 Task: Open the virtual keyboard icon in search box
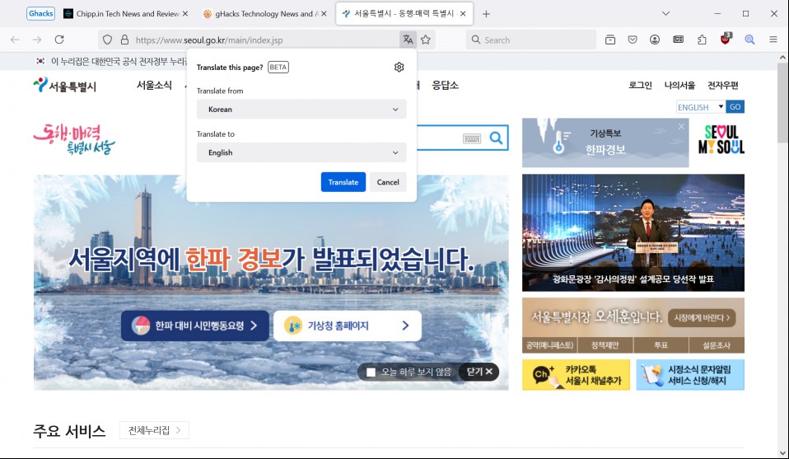click(x=472, y=138)
